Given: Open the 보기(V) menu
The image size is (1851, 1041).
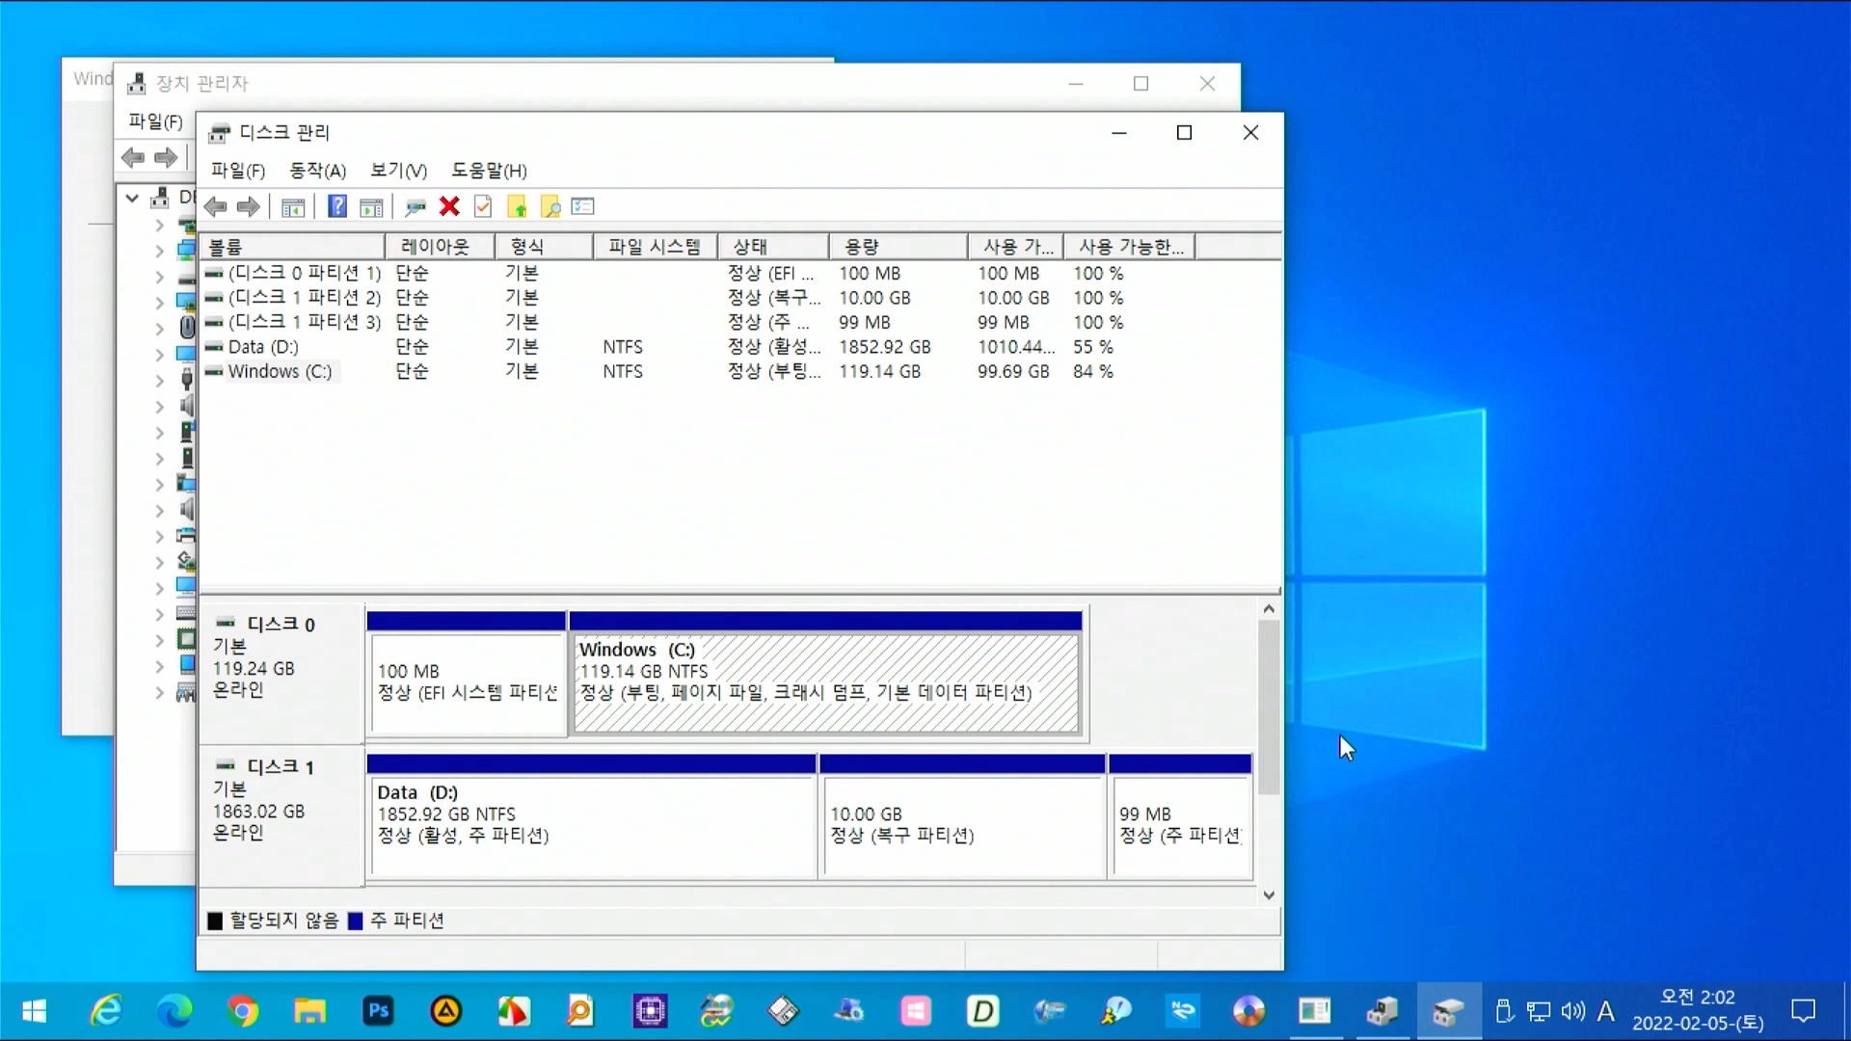Looking at the screenshot, I should click(x=399, y=171).
